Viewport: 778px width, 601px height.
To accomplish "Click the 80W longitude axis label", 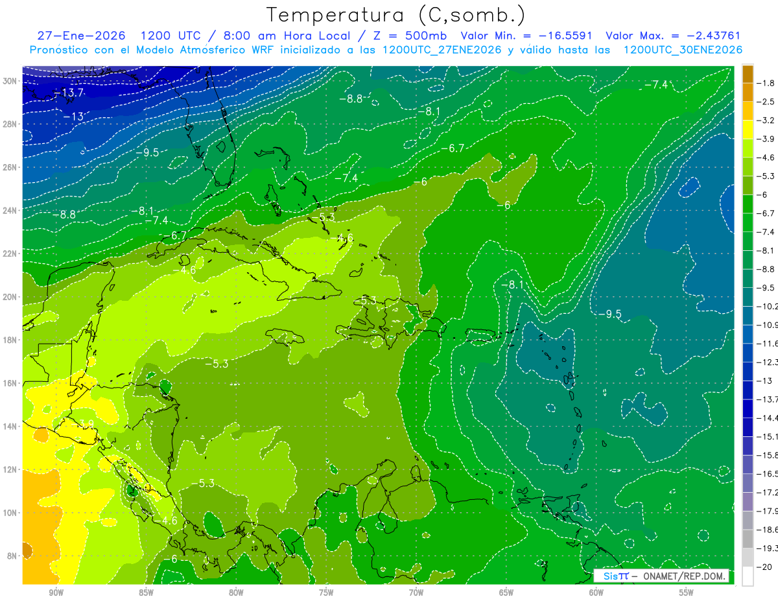I will [x=236, y=593].
